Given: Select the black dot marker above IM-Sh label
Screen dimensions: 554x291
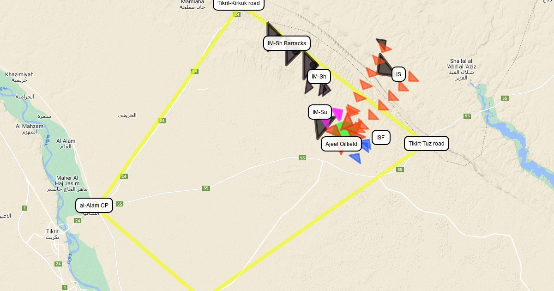Looking at the screenshot, I should click(x=314, y=65).
